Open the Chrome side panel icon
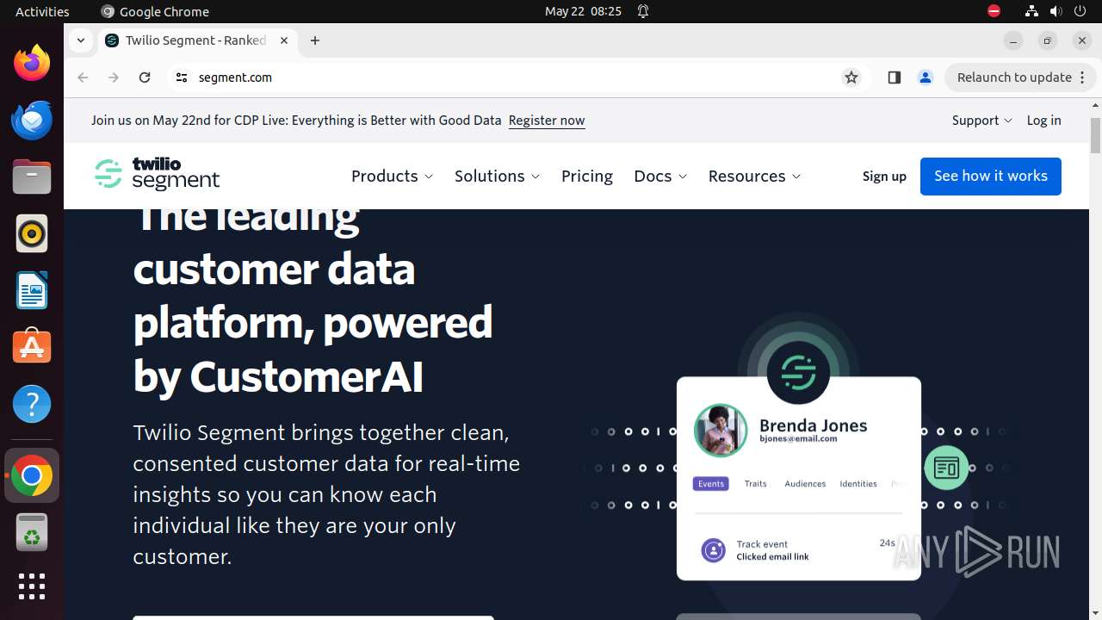Screen dimensions: 1102x620 [x=894, y=77]
